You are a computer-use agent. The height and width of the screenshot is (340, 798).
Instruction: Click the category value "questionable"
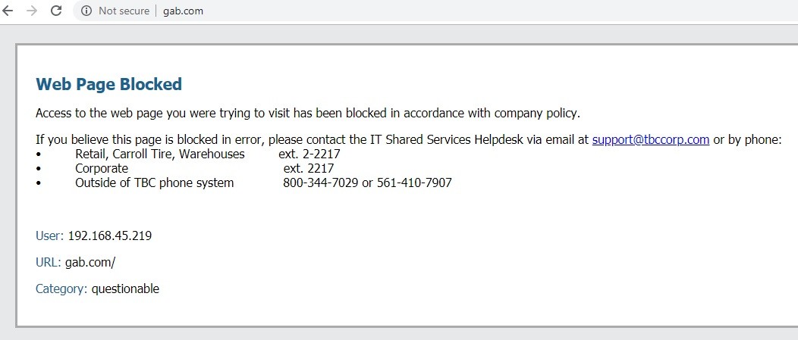[125, 289]
